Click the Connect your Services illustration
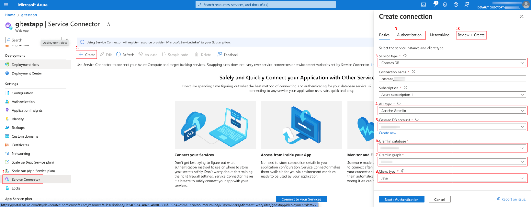Viewport: 531px width, 207px height. click(x=215, y=125)
